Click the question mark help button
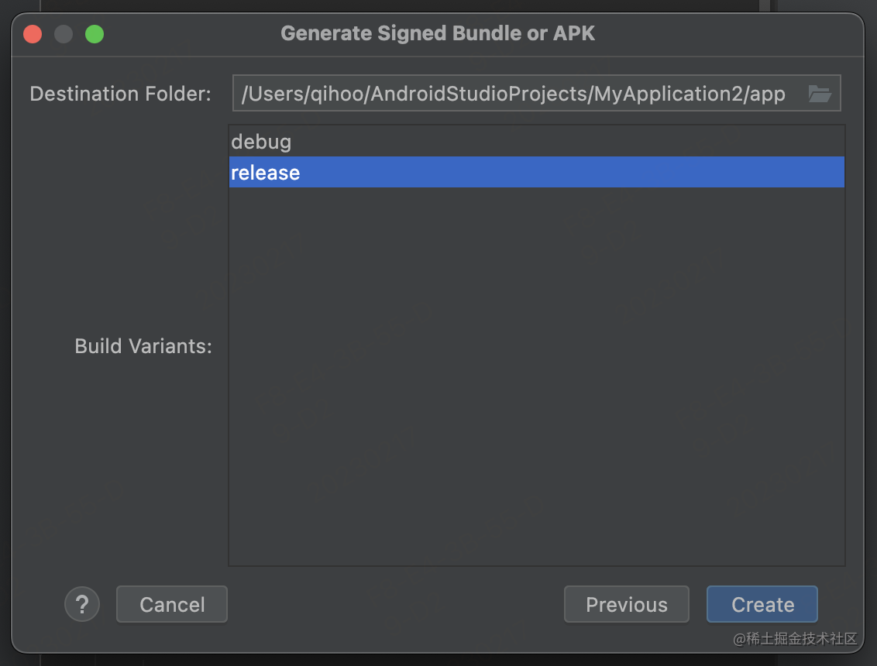This screenshot has width=877, height=666. 82,604
